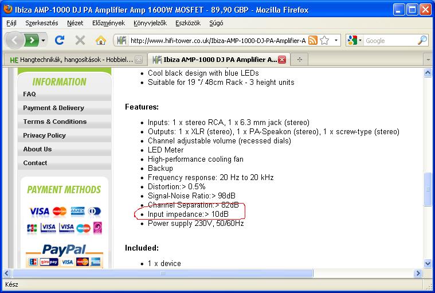
Task: Open the Privacy Policy link
Action: [44, 135]
